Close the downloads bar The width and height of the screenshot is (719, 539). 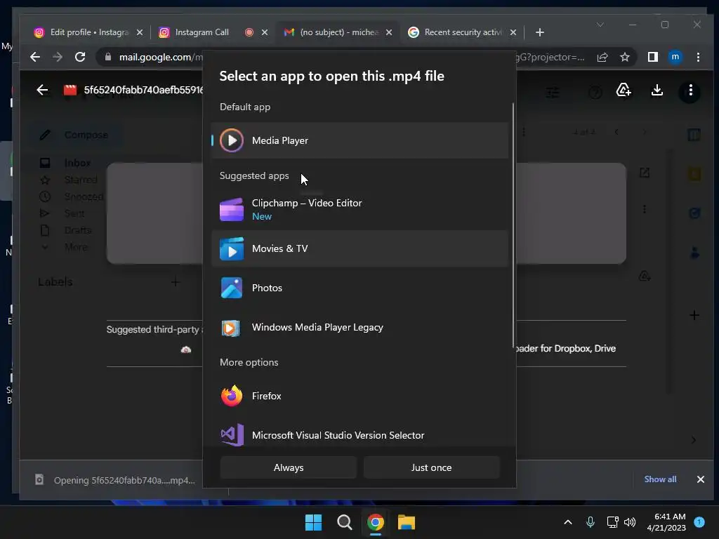700,479
